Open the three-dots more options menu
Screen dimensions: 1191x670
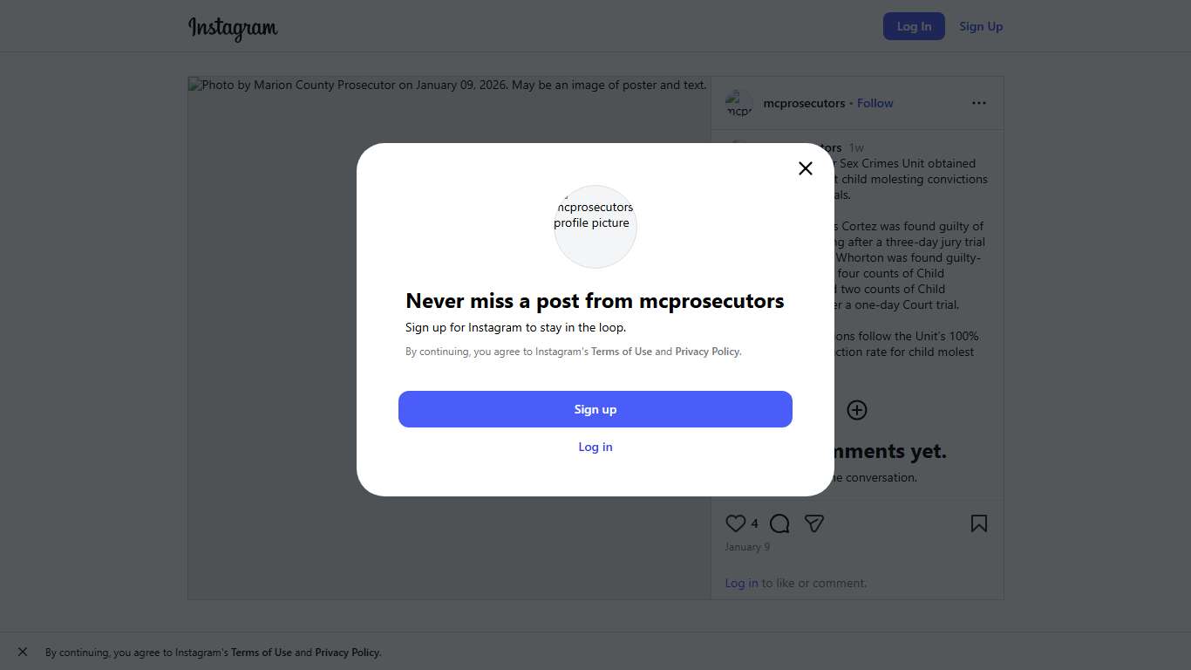click(x=979, y=103)
